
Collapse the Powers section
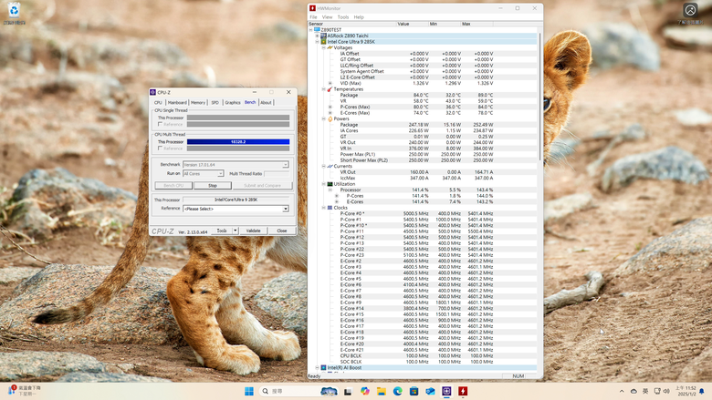[324, 118]
